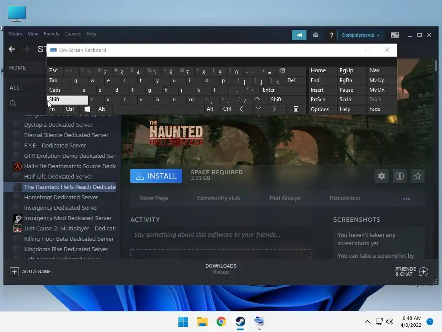Click the activity status input field
442x332 pixels.
coord(221,235)
